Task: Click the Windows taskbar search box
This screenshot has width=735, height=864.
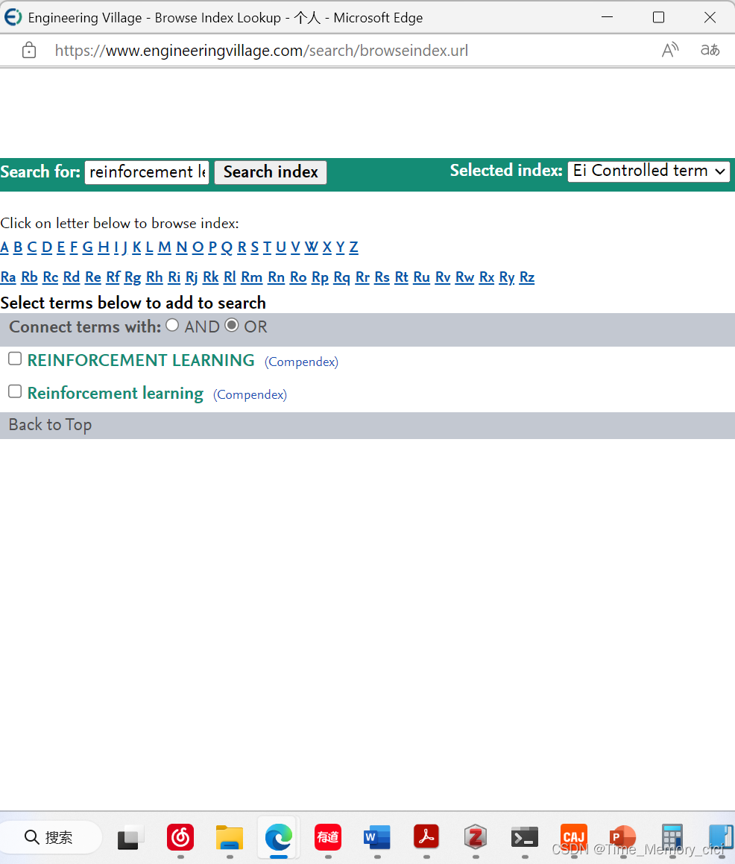Action: click(51, 838)
